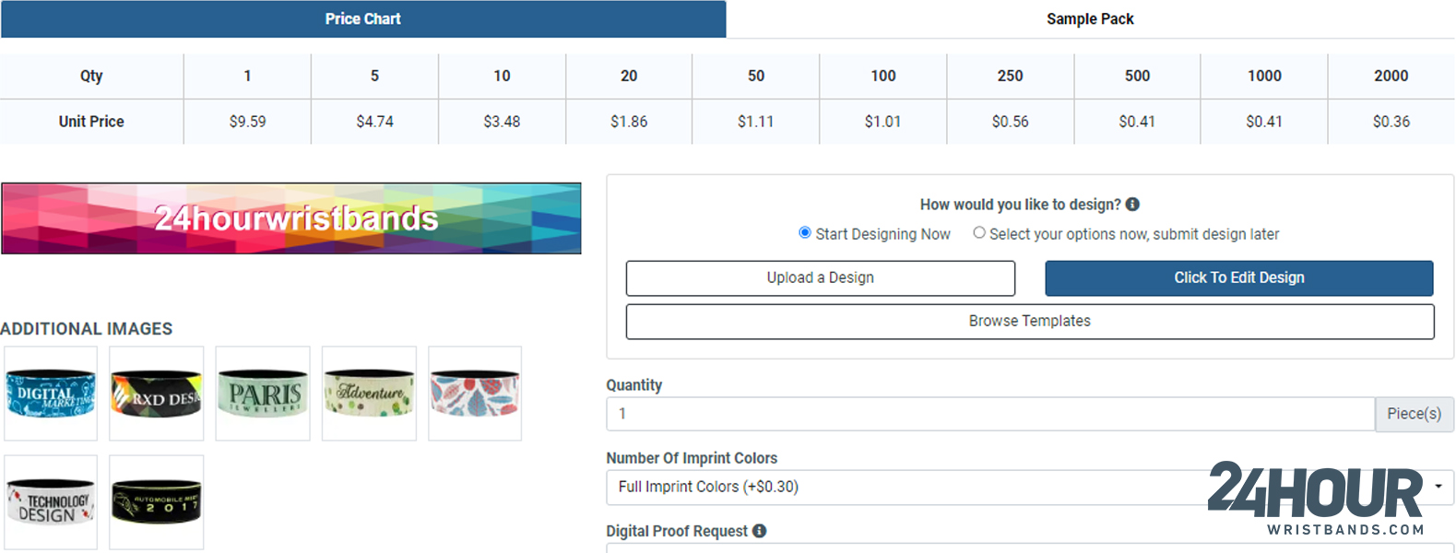Click the 24hourwristbands rainbow banner image

[x=291, y=218]
